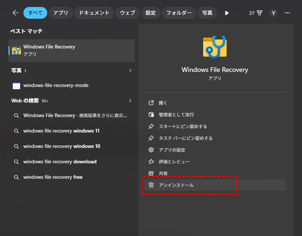The width and height of the screenshot is (302, 236).
Task: Expand the Web の検索 section chevron
Action: 130,101
